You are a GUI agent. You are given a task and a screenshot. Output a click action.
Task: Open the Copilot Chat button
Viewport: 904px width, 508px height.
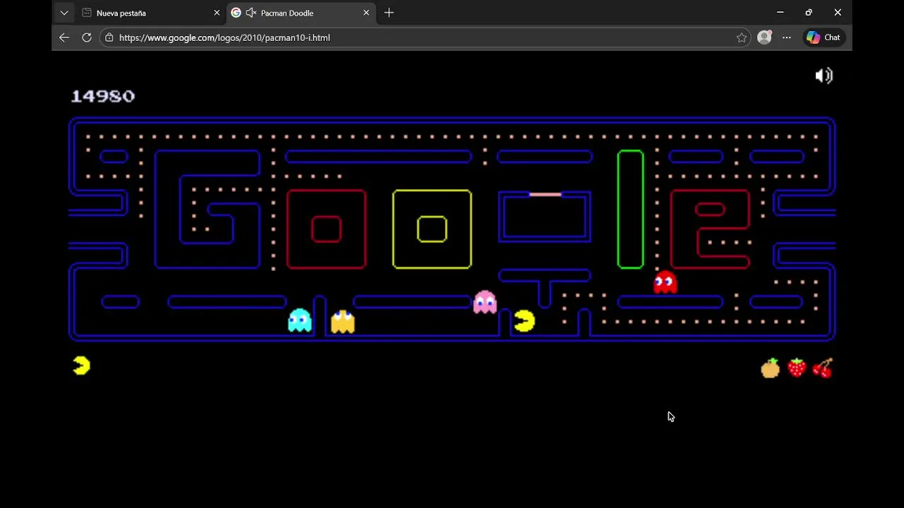pos(823,37)
